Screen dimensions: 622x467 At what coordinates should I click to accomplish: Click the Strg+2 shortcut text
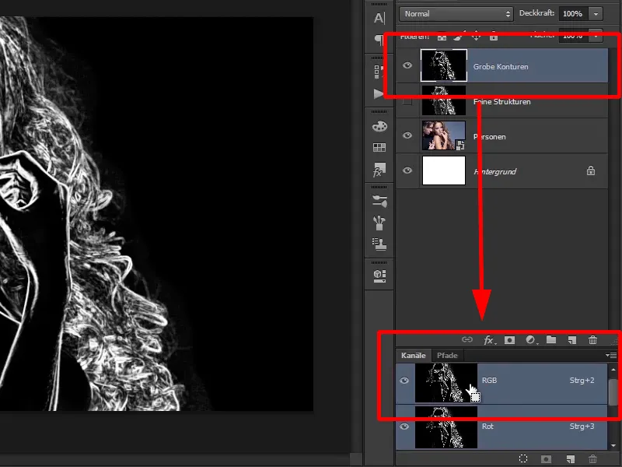click(582, 381)
